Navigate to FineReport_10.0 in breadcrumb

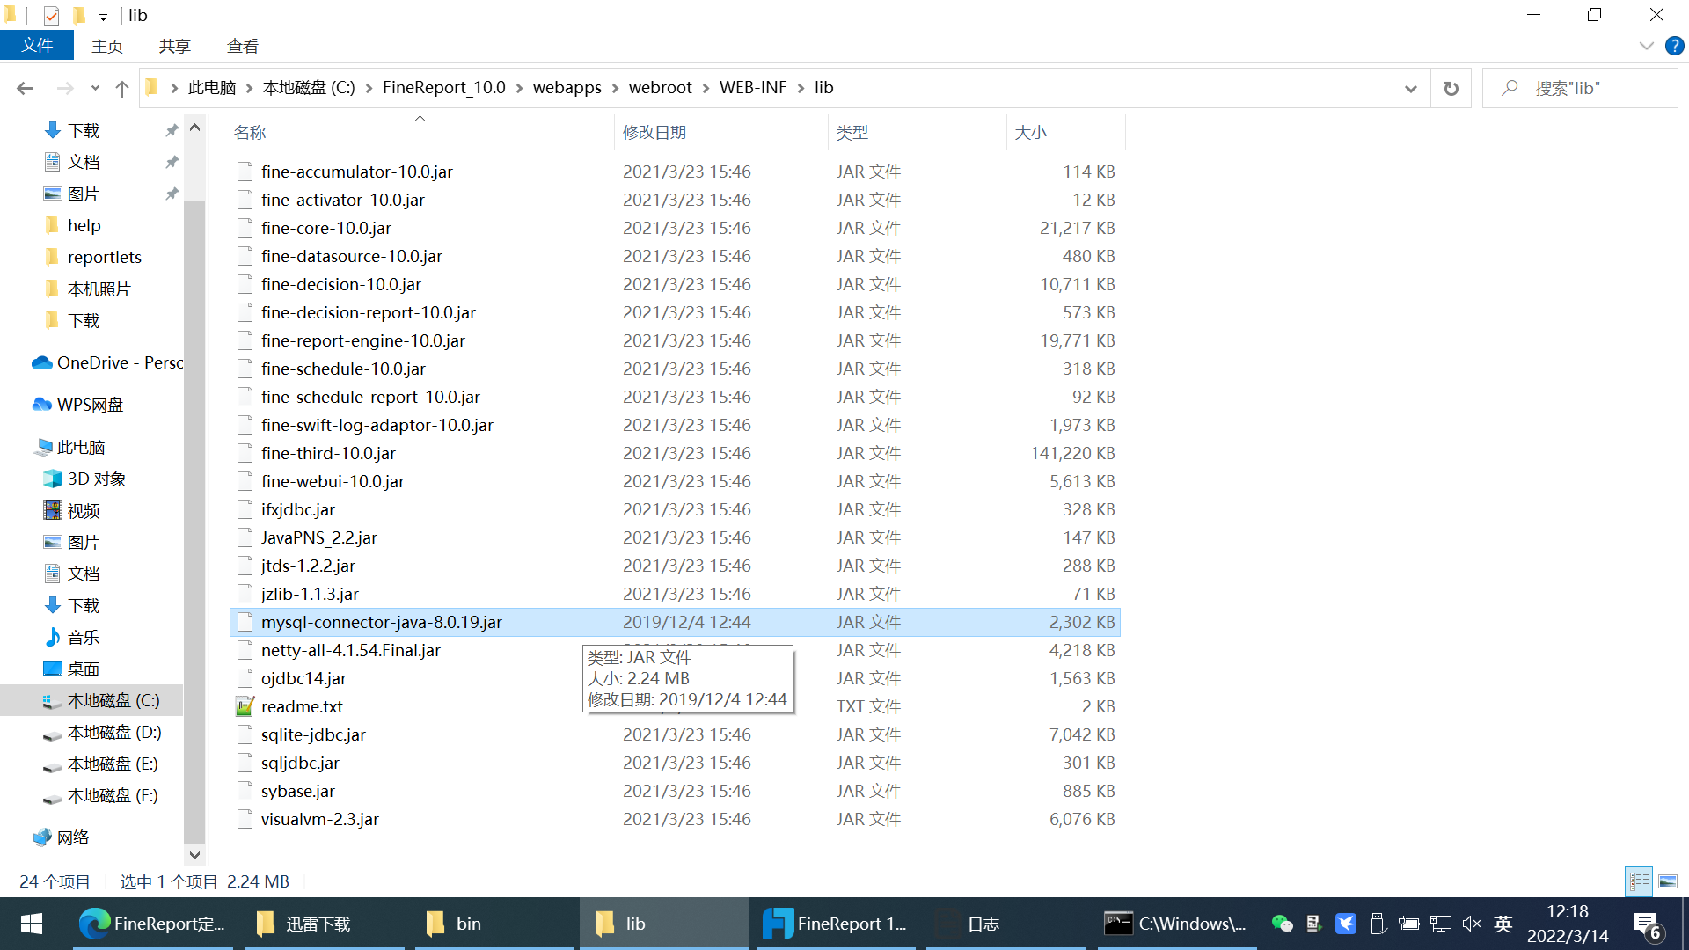click(x=443, y=88)
